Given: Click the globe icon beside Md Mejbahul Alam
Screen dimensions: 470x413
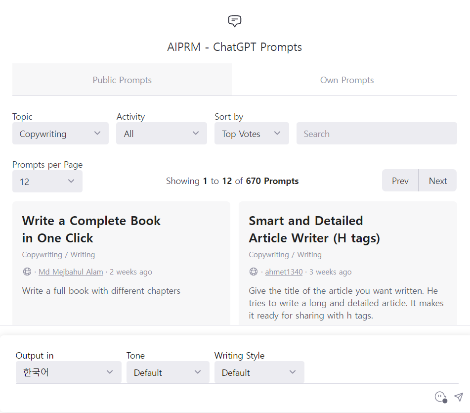Looking at the screenshot, I should click(x=27, y=272).
